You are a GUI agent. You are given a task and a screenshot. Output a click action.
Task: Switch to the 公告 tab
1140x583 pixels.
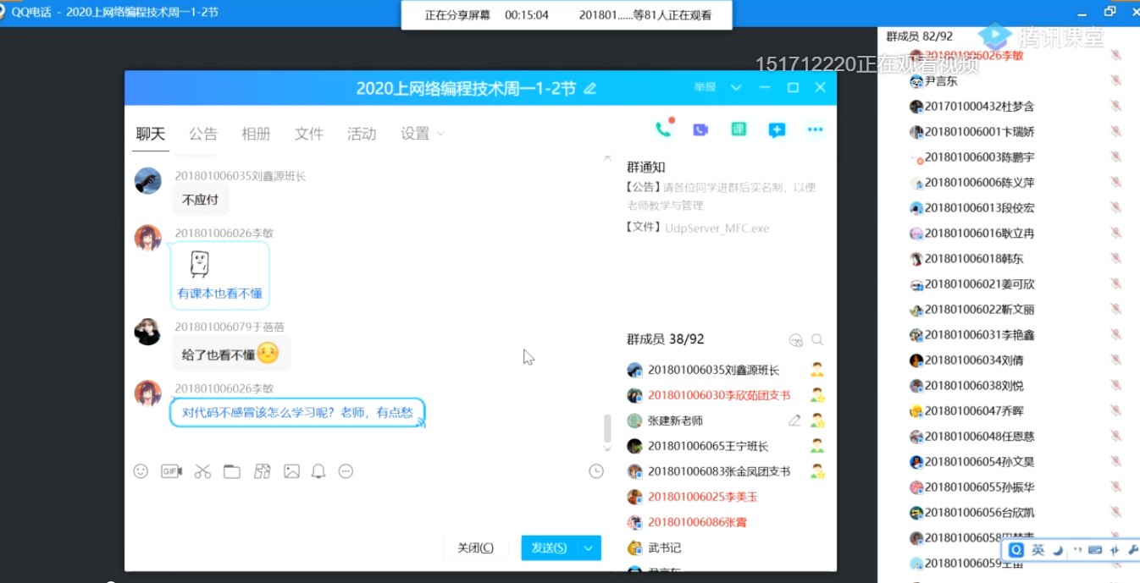coord(203,134)
